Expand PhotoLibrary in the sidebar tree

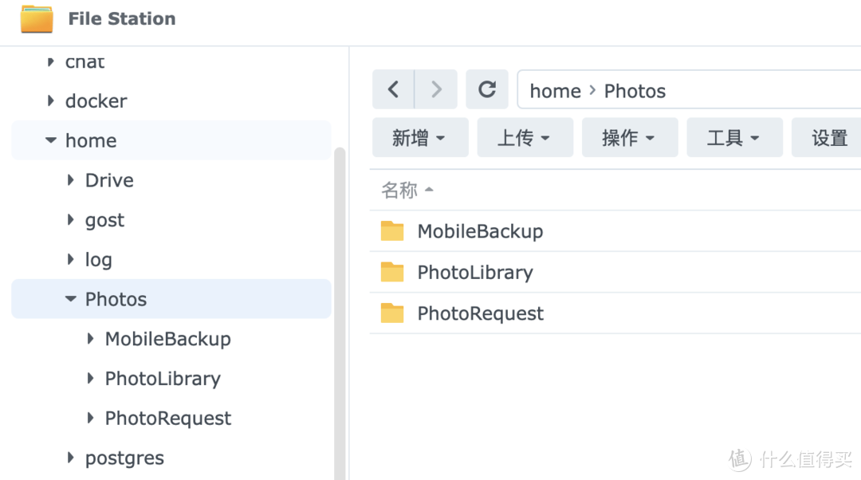point(90,379)
